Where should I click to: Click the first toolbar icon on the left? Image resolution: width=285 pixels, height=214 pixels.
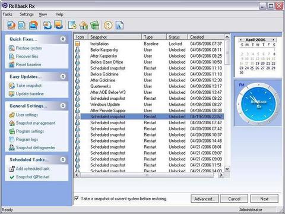point(11,25)
